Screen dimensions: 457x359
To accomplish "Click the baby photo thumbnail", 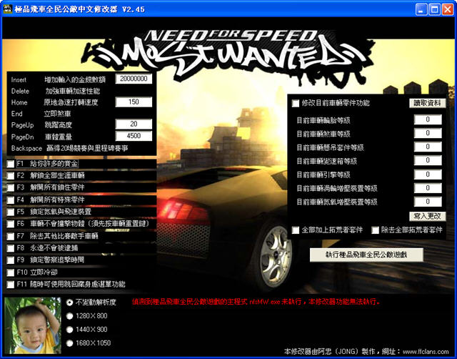I will 33,325.
